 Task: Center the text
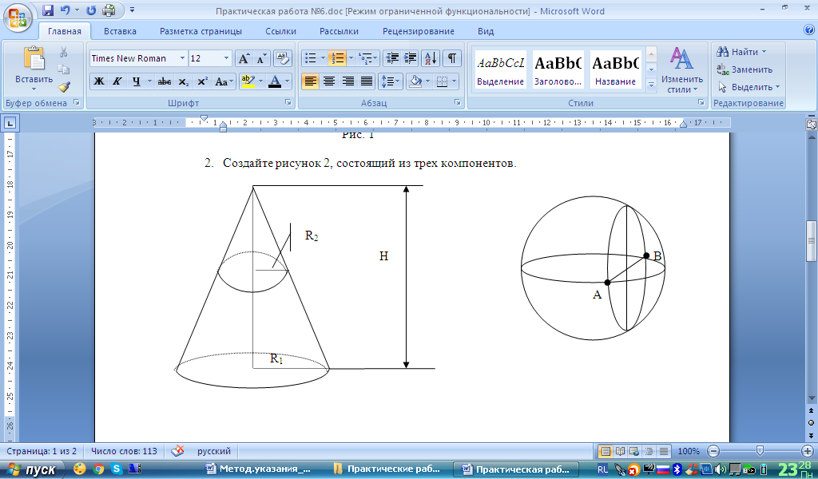click(328, 81)
